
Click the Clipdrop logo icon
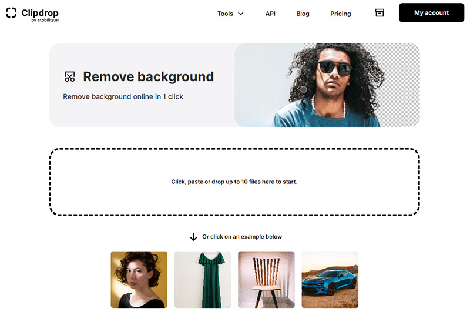pyautogui.click(x=11, y=12)
